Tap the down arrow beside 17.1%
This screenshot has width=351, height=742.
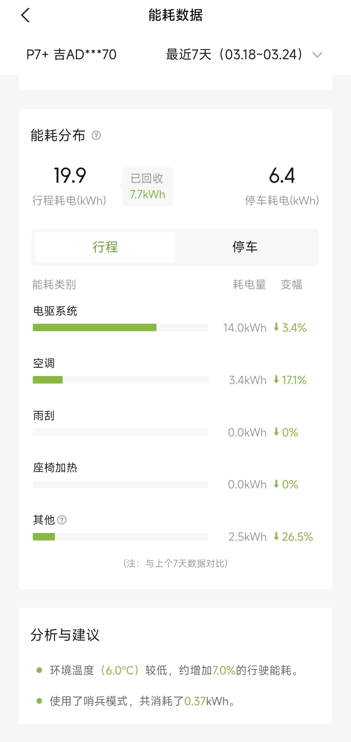coord(276,380)
